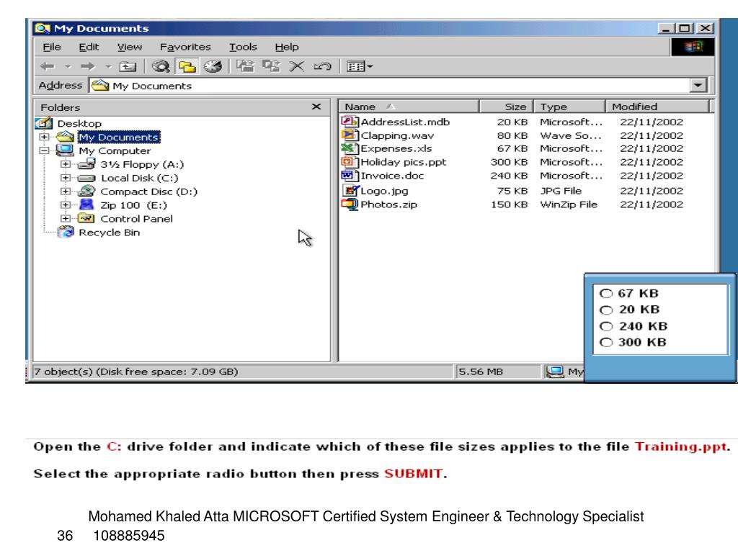
Task: Click the Photos.zip file icon
Action: 350,204
